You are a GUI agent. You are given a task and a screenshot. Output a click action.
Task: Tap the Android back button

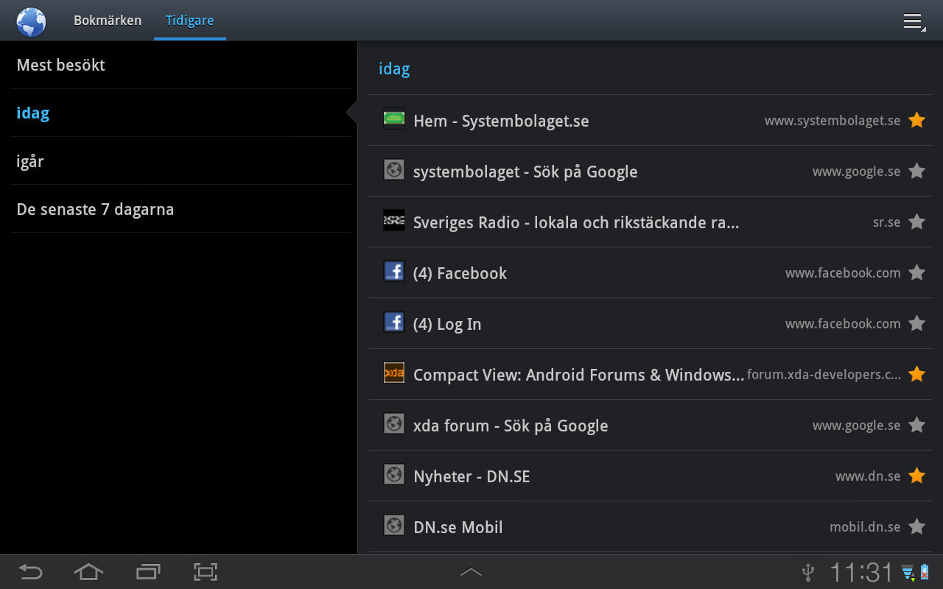point(30,571)
